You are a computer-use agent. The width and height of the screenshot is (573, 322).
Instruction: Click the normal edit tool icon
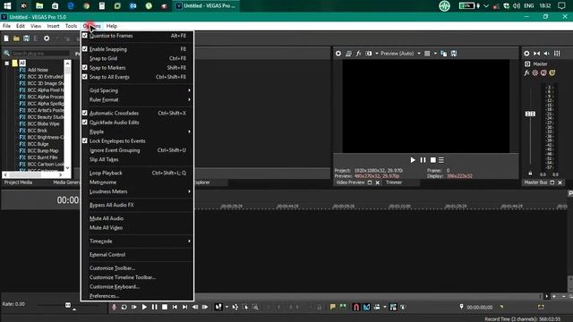pyautogui.click(x=218, y=307)
